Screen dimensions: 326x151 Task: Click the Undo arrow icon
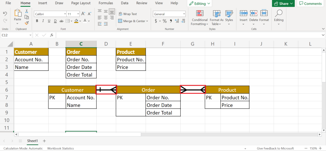(x=5, y=13)
